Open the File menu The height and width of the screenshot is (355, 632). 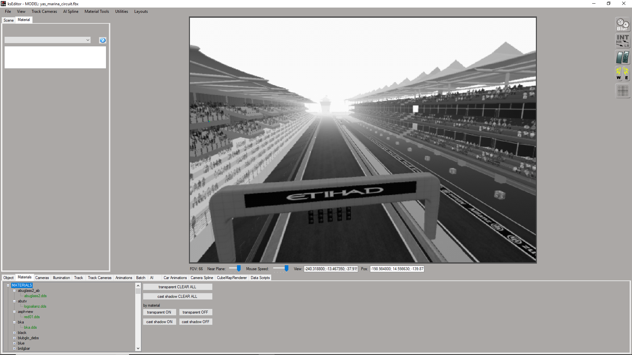click(x=8, y=12)
